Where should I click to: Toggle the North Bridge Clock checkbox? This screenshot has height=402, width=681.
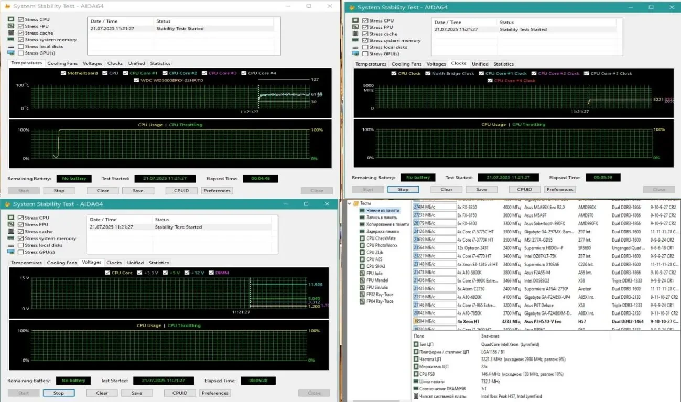[x=428, y=74]
